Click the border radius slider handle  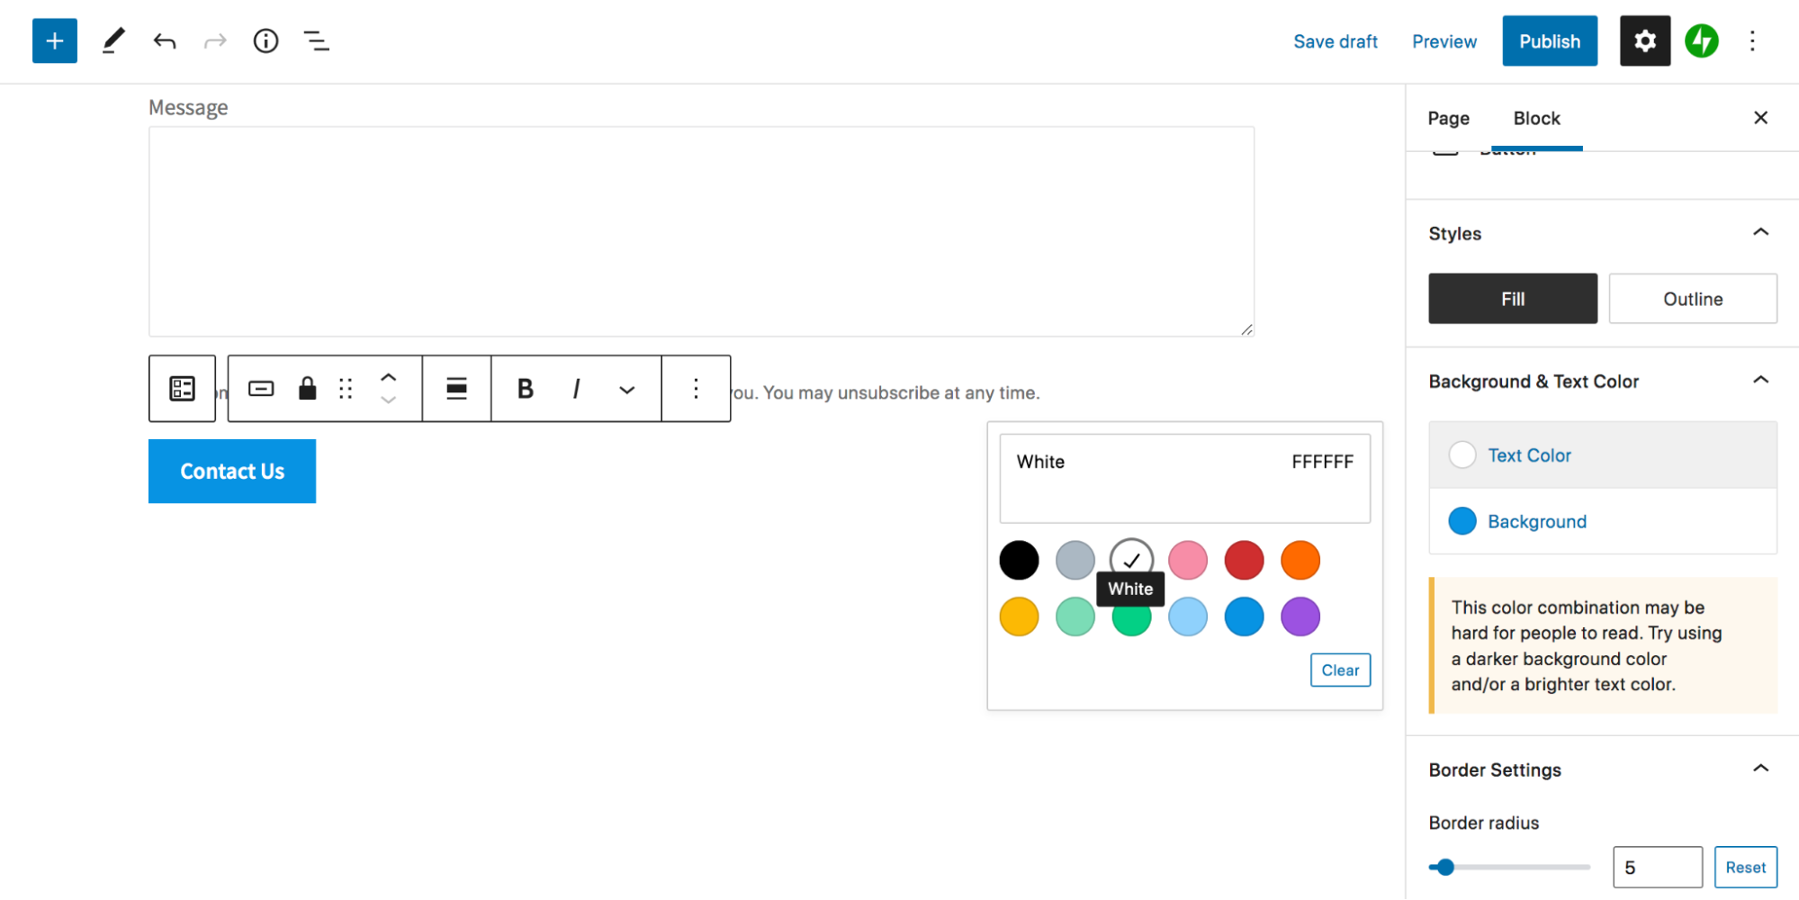(x=1445, y=868)
